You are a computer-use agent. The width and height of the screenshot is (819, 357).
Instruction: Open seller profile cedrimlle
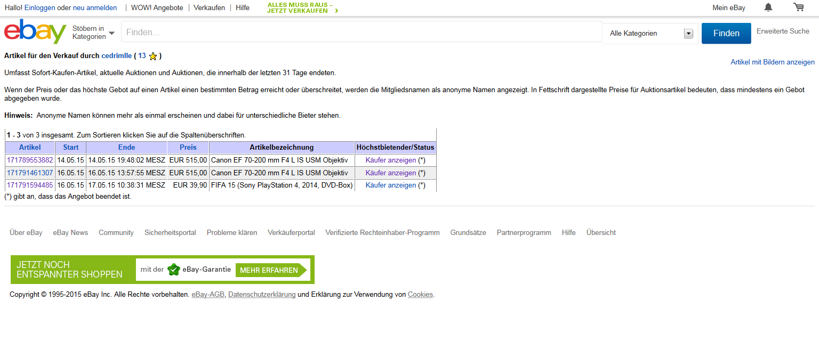(116, 56)
